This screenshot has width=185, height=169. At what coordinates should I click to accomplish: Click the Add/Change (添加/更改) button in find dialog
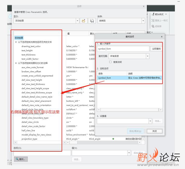point(135,131)
